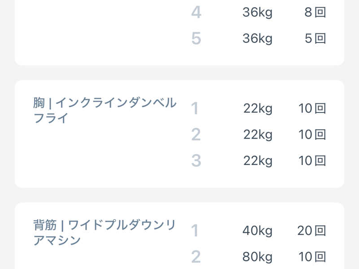Viewport: 359px width, 269px height.
Task: Select set number 3 of インクラインダンベルフライ
Action: [x=196, y=161]
